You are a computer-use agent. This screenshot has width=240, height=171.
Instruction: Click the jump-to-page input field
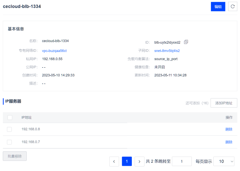click(x=182, y=161)
